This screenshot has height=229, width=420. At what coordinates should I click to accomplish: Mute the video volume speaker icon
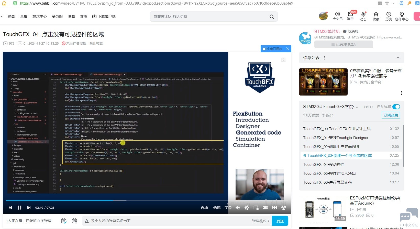[x=238, y=208]
